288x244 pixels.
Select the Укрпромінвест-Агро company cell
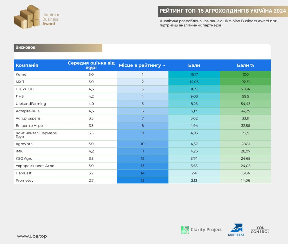click(x=40, y=166)
